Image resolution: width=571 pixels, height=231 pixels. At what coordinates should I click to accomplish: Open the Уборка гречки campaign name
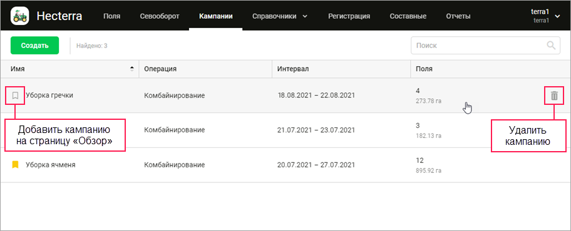coord(49,96)
